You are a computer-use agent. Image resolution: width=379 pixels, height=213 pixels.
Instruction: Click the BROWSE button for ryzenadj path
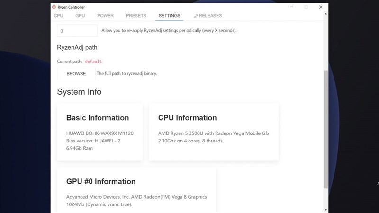(x=76, y=74)
